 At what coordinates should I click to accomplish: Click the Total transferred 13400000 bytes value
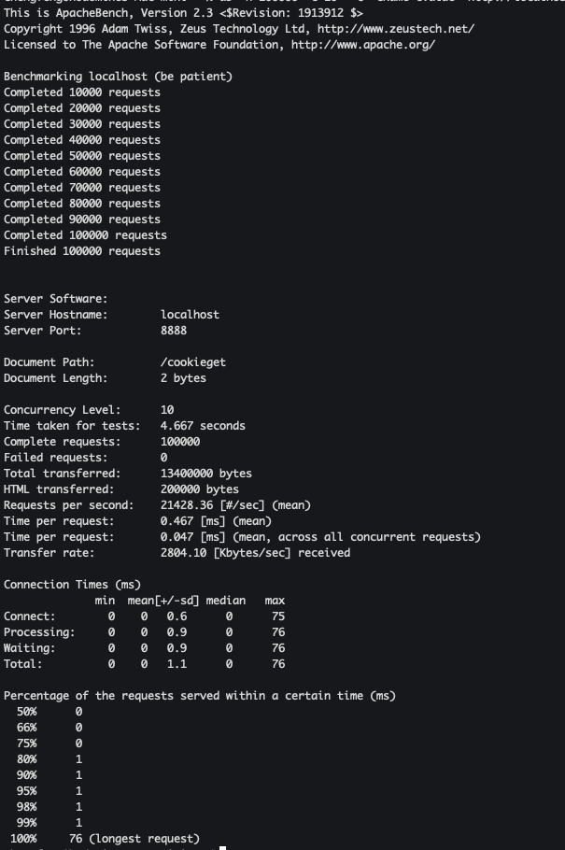coord(206,474)
